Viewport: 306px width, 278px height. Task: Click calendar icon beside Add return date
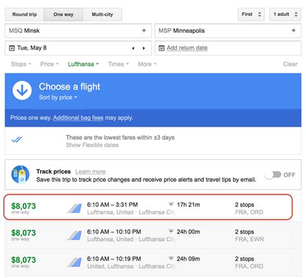pyautogui.click(x=161, y=48)
